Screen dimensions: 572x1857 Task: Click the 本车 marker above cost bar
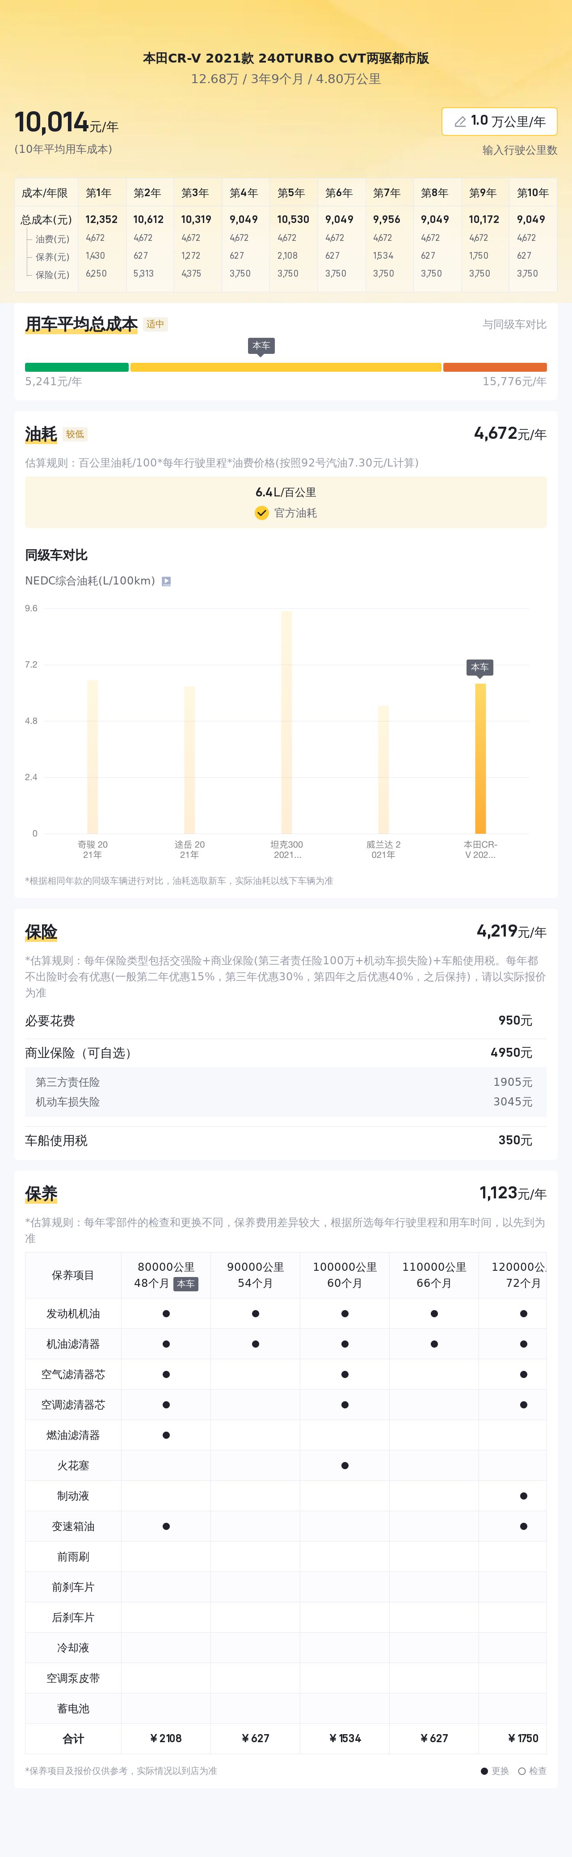click(261, 347)
